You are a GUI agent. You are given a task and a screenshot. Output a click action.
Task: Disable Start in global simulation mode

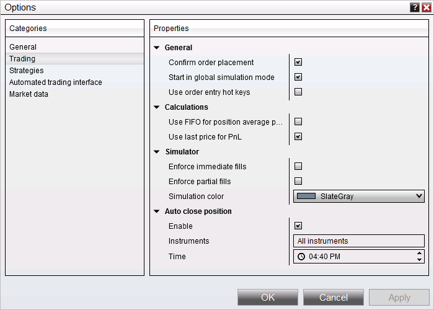[298, 77]
